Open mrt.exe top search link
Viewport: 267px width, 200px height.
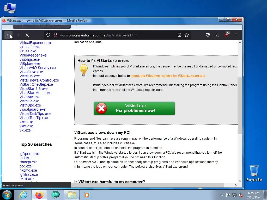[x=26, y=158]
